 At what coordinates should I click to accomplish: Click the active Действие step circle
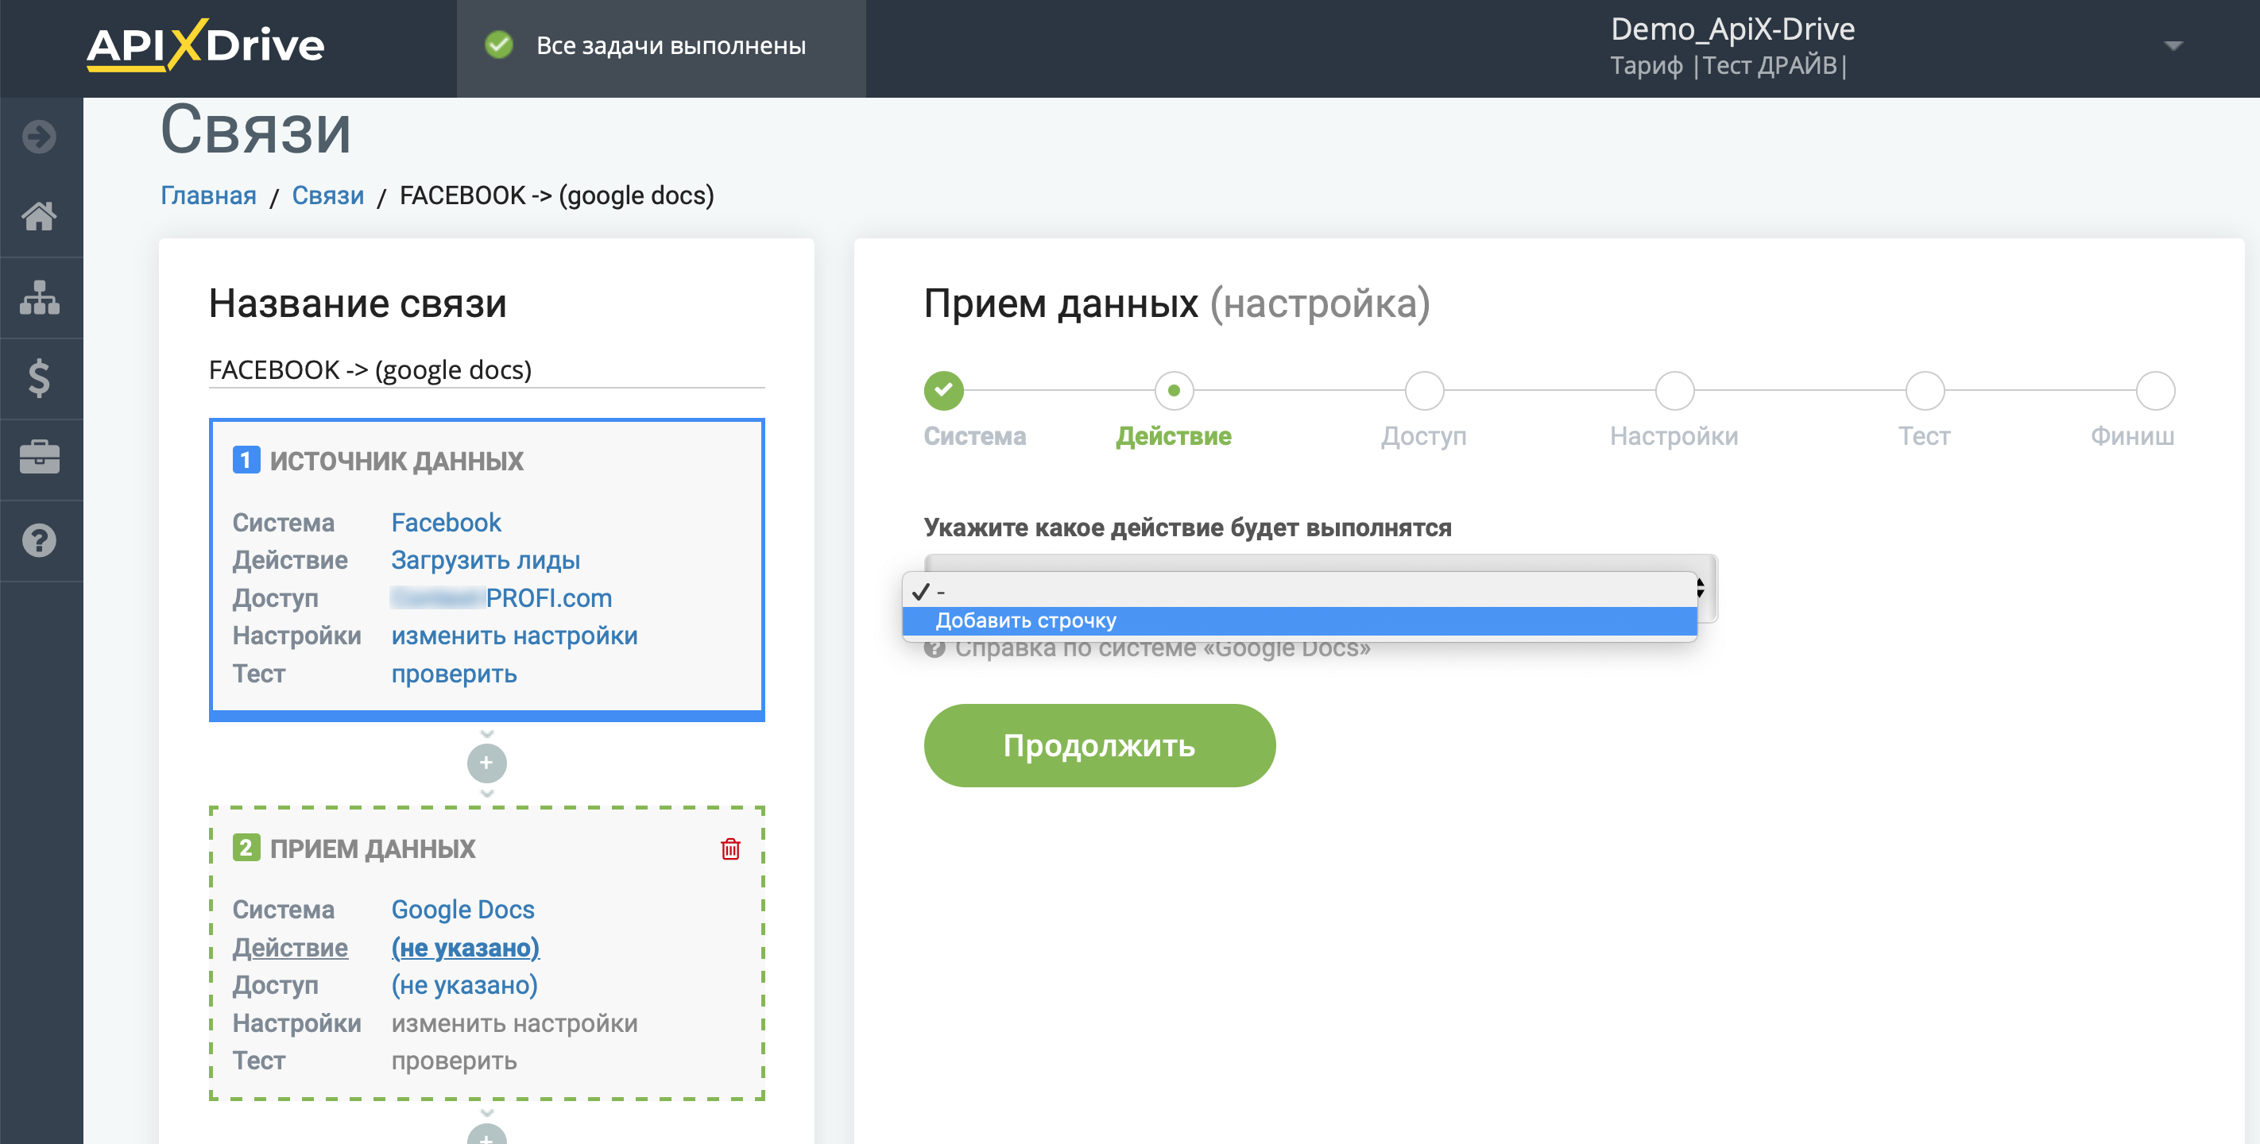(x=1174, y=390)
